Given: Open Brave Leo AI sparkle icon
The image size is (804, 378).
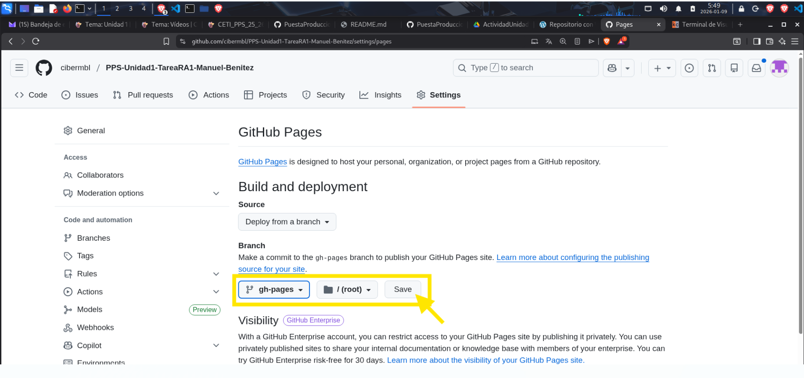Looking at the screenshot, I should (x=782, y=41).
